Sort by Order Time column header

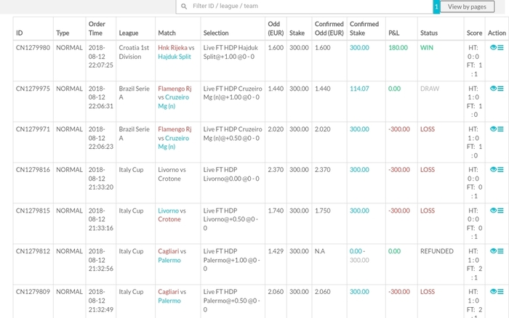[97, 28]
